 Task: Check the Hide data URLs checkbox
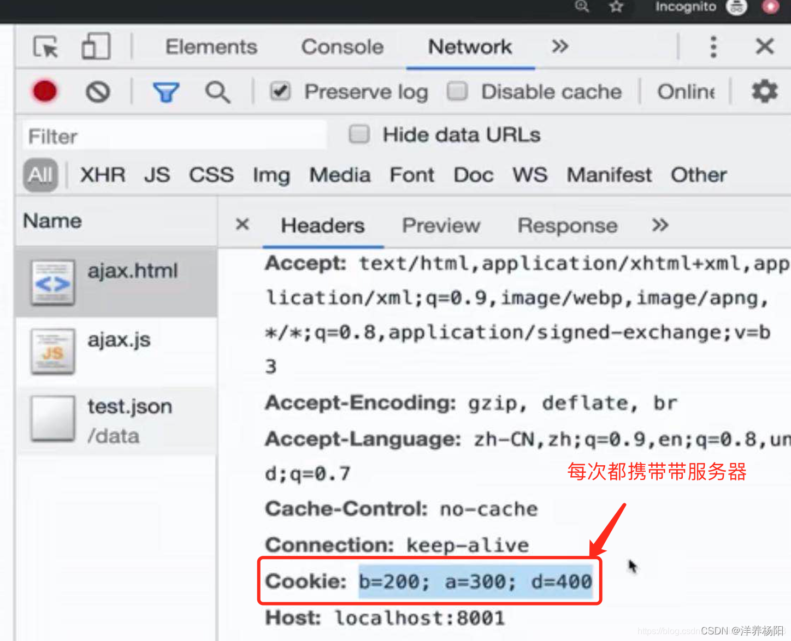click(x=359, y=134)
